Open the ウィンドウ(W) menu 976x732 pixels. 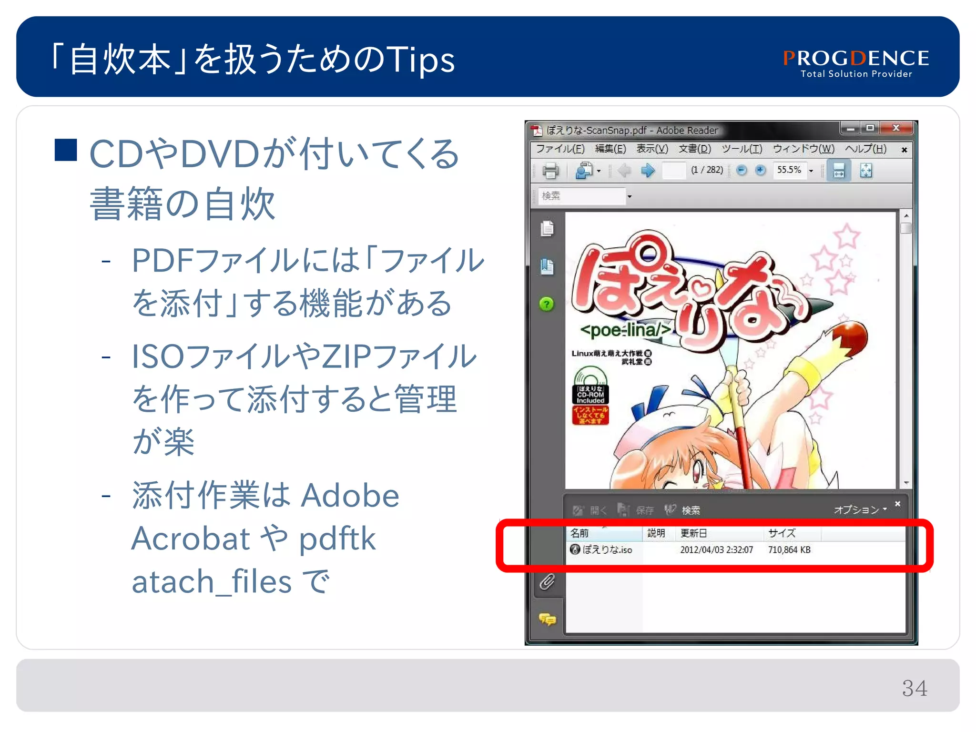(803, 149)
